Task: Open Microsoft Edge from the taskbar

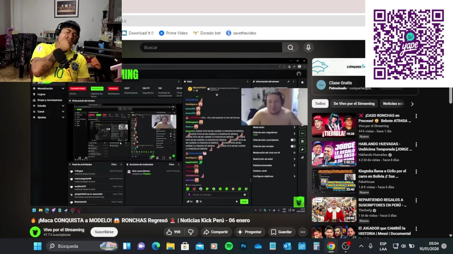Action: click(x=156, y=246)
